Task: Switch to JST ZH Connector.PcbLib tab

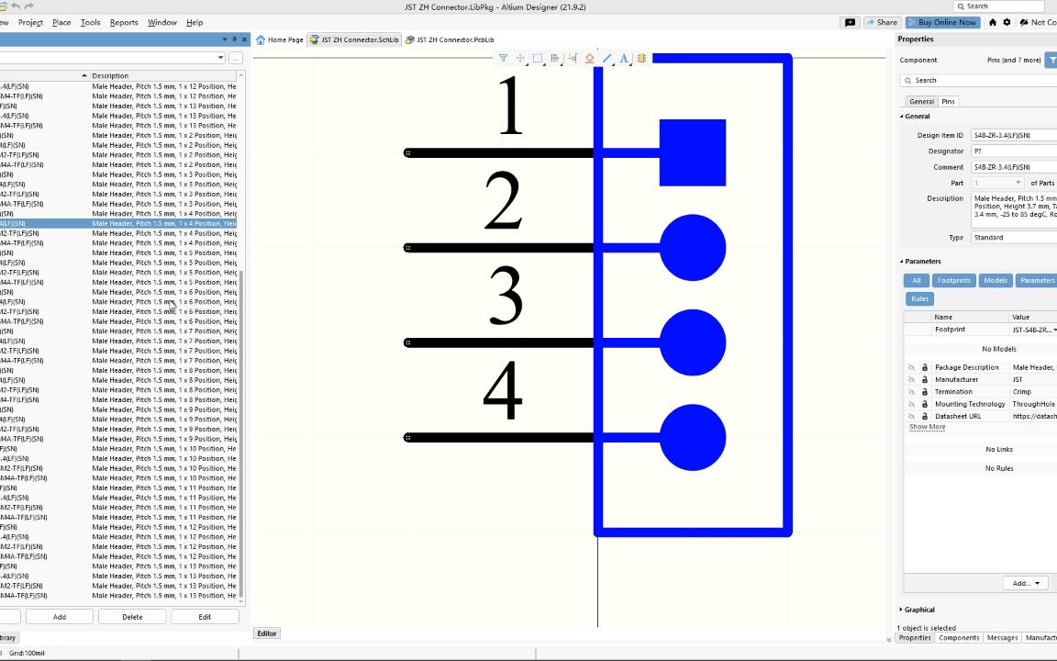Action: (x=449, y=39)
